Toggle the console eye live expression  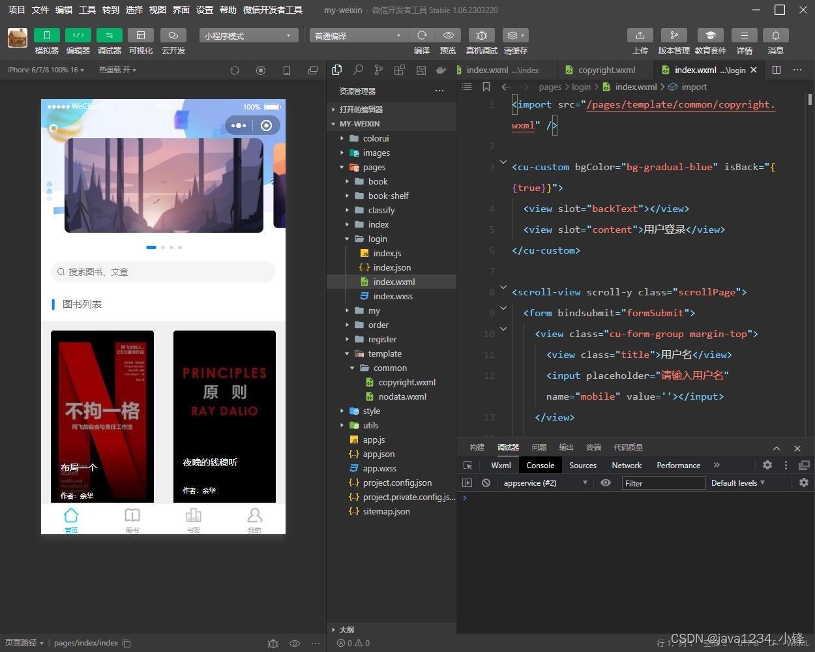pos(606,482)
